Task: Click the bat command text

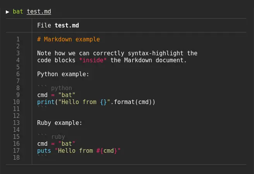Action: coord(18,12)
